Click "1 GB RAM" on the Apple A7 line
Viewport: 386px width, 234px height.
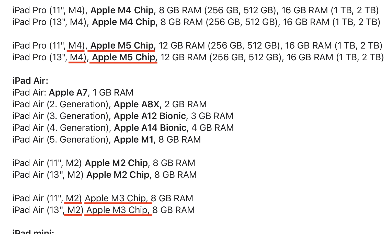(113, 92)
